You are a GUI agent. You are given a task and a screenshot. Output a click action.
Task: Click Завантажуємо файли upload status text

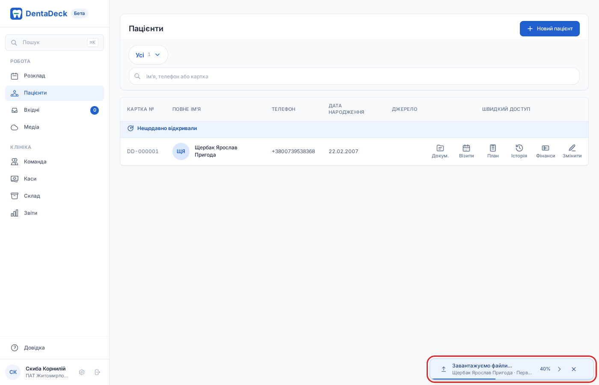pyautogui.click(x=482, y=366)
